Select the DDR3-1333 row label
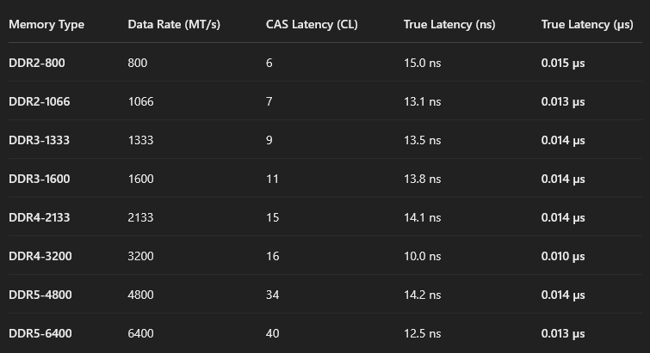This screenshot has width=650, height=353. (40, 140)
